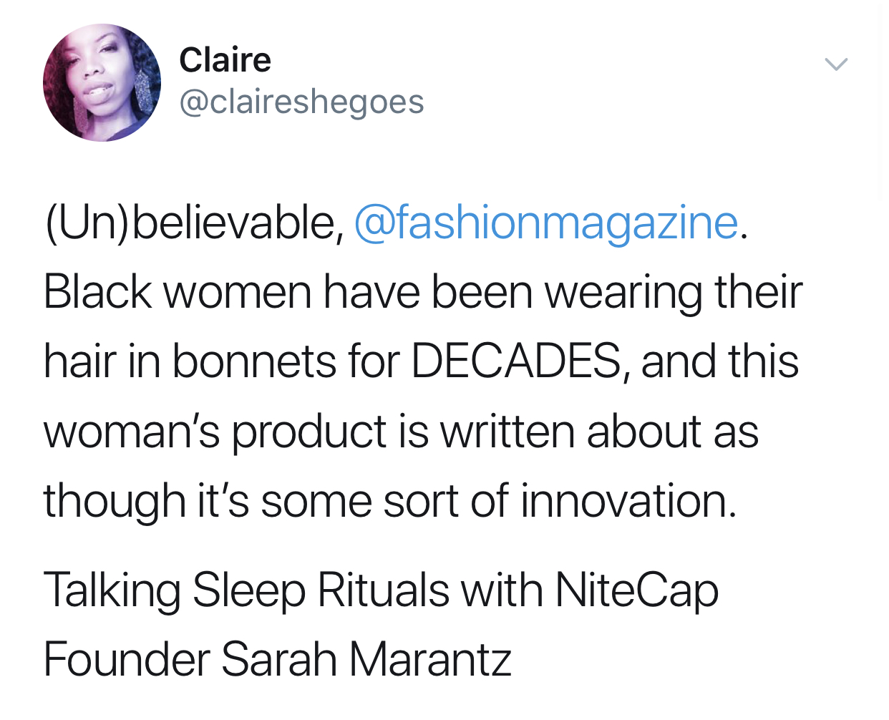Viewport: 889px width, 720px height.
Task: Open the @claireshegoes handle
Action: point(301,102)
